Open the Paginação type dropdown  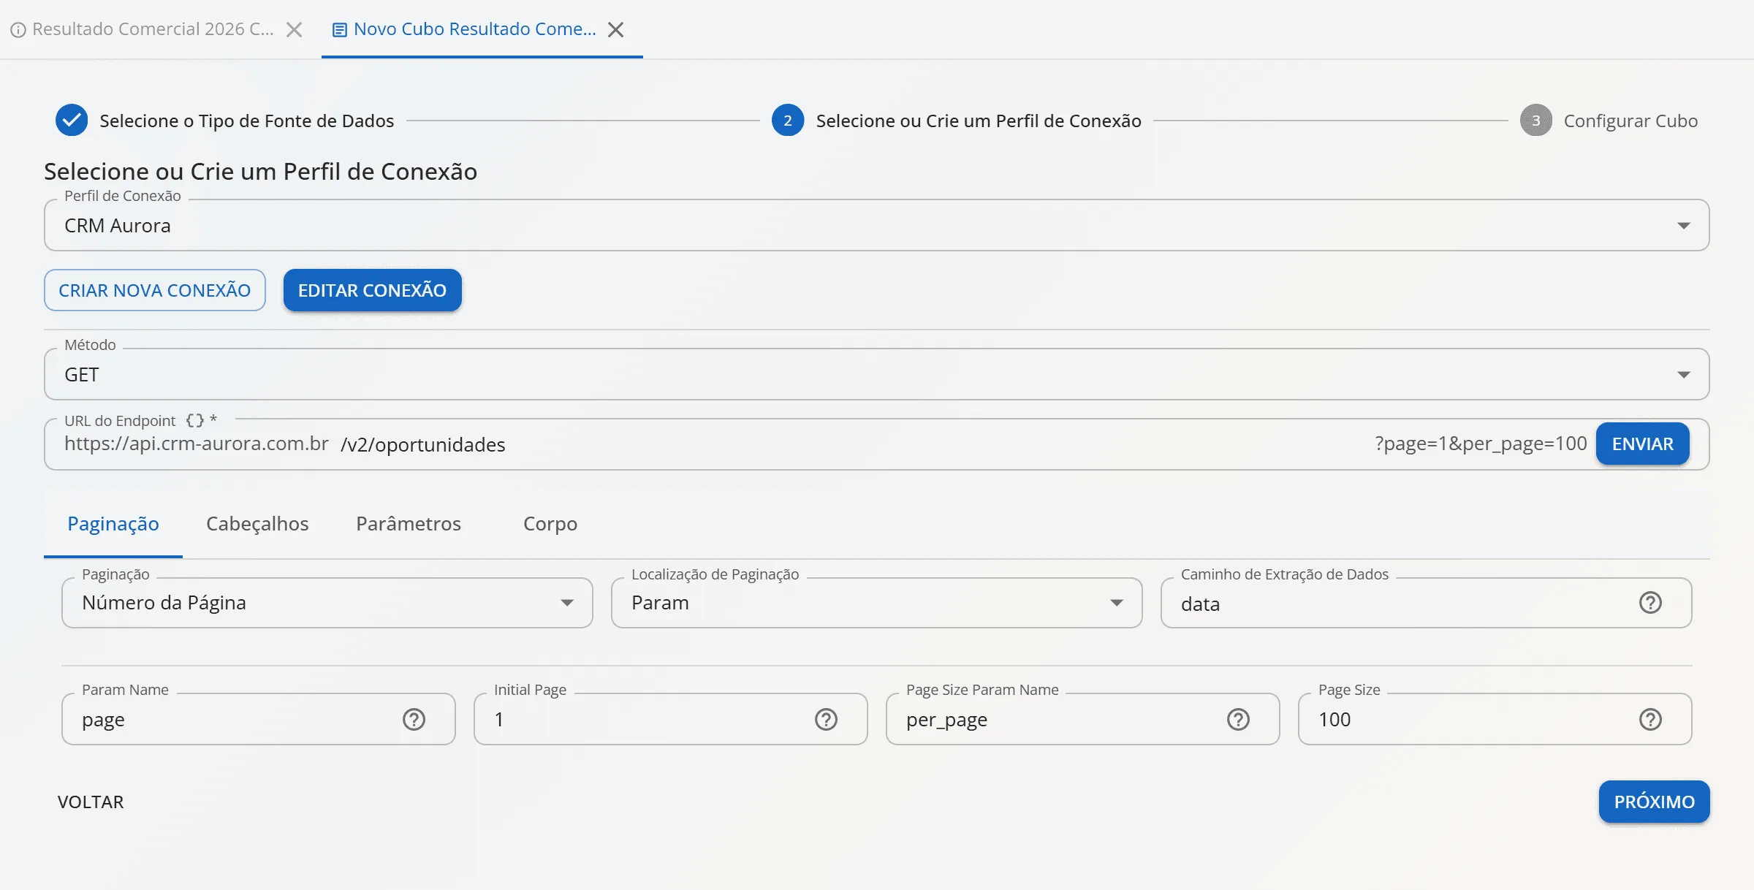tap(327, 603)
